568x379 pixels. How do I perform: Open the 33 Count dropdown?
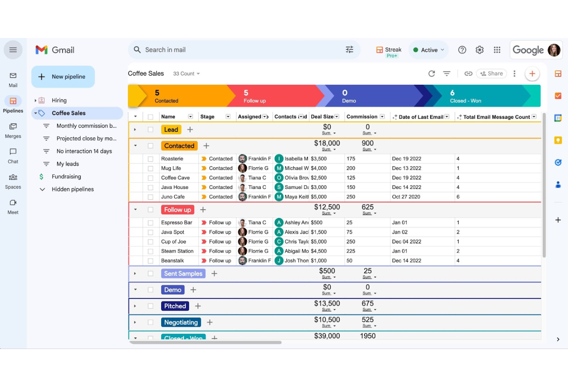pos(187,74)
